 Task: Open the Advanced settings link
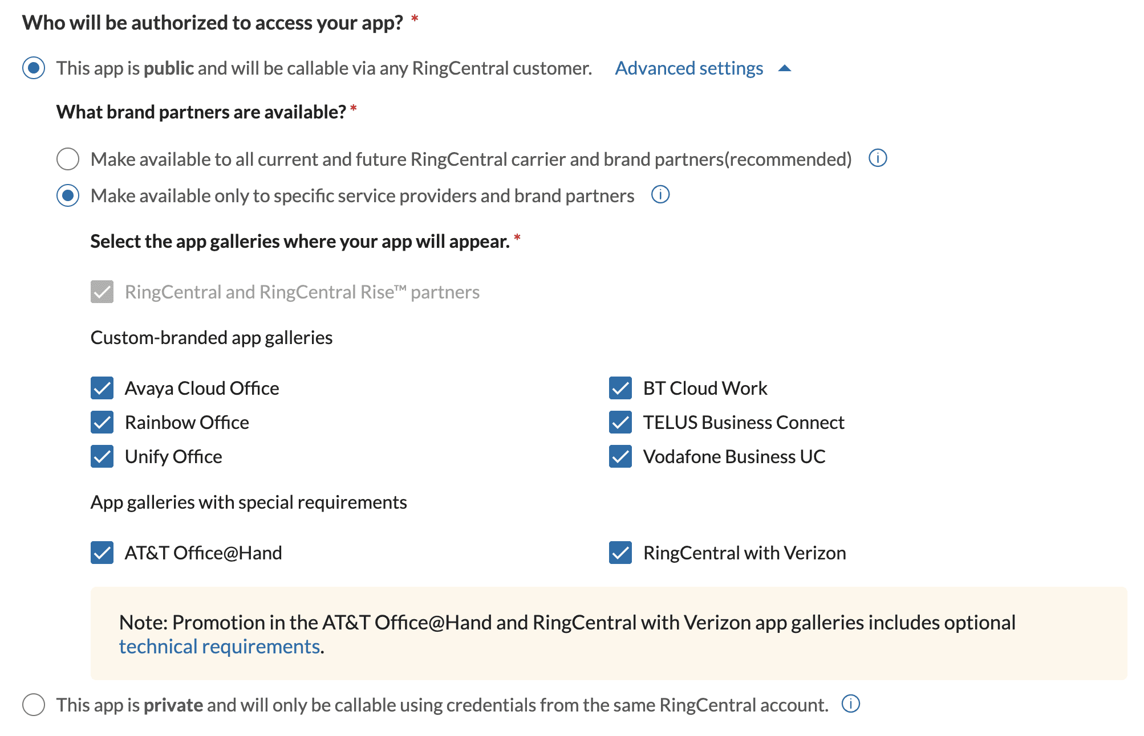coord(688,68)
